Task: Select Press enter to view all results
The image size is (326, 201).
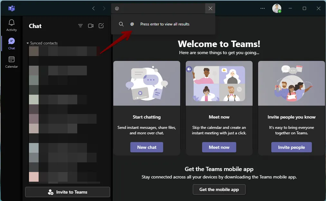Action: point(165,24)
